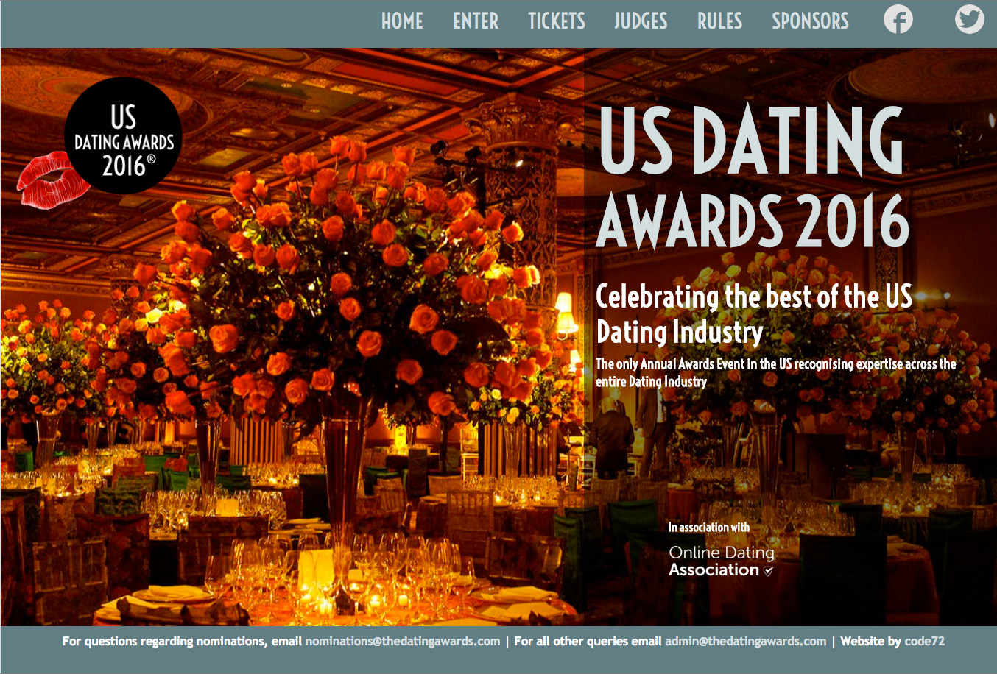Click 'For questions regarding nominations, email' text
The height and width of the screenshot is (674, 997).
182,641
